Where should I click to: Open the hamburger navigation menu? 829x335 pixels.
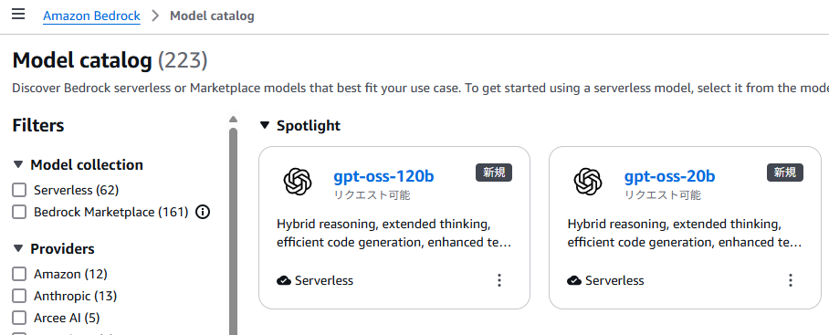[x=18, y=14]
